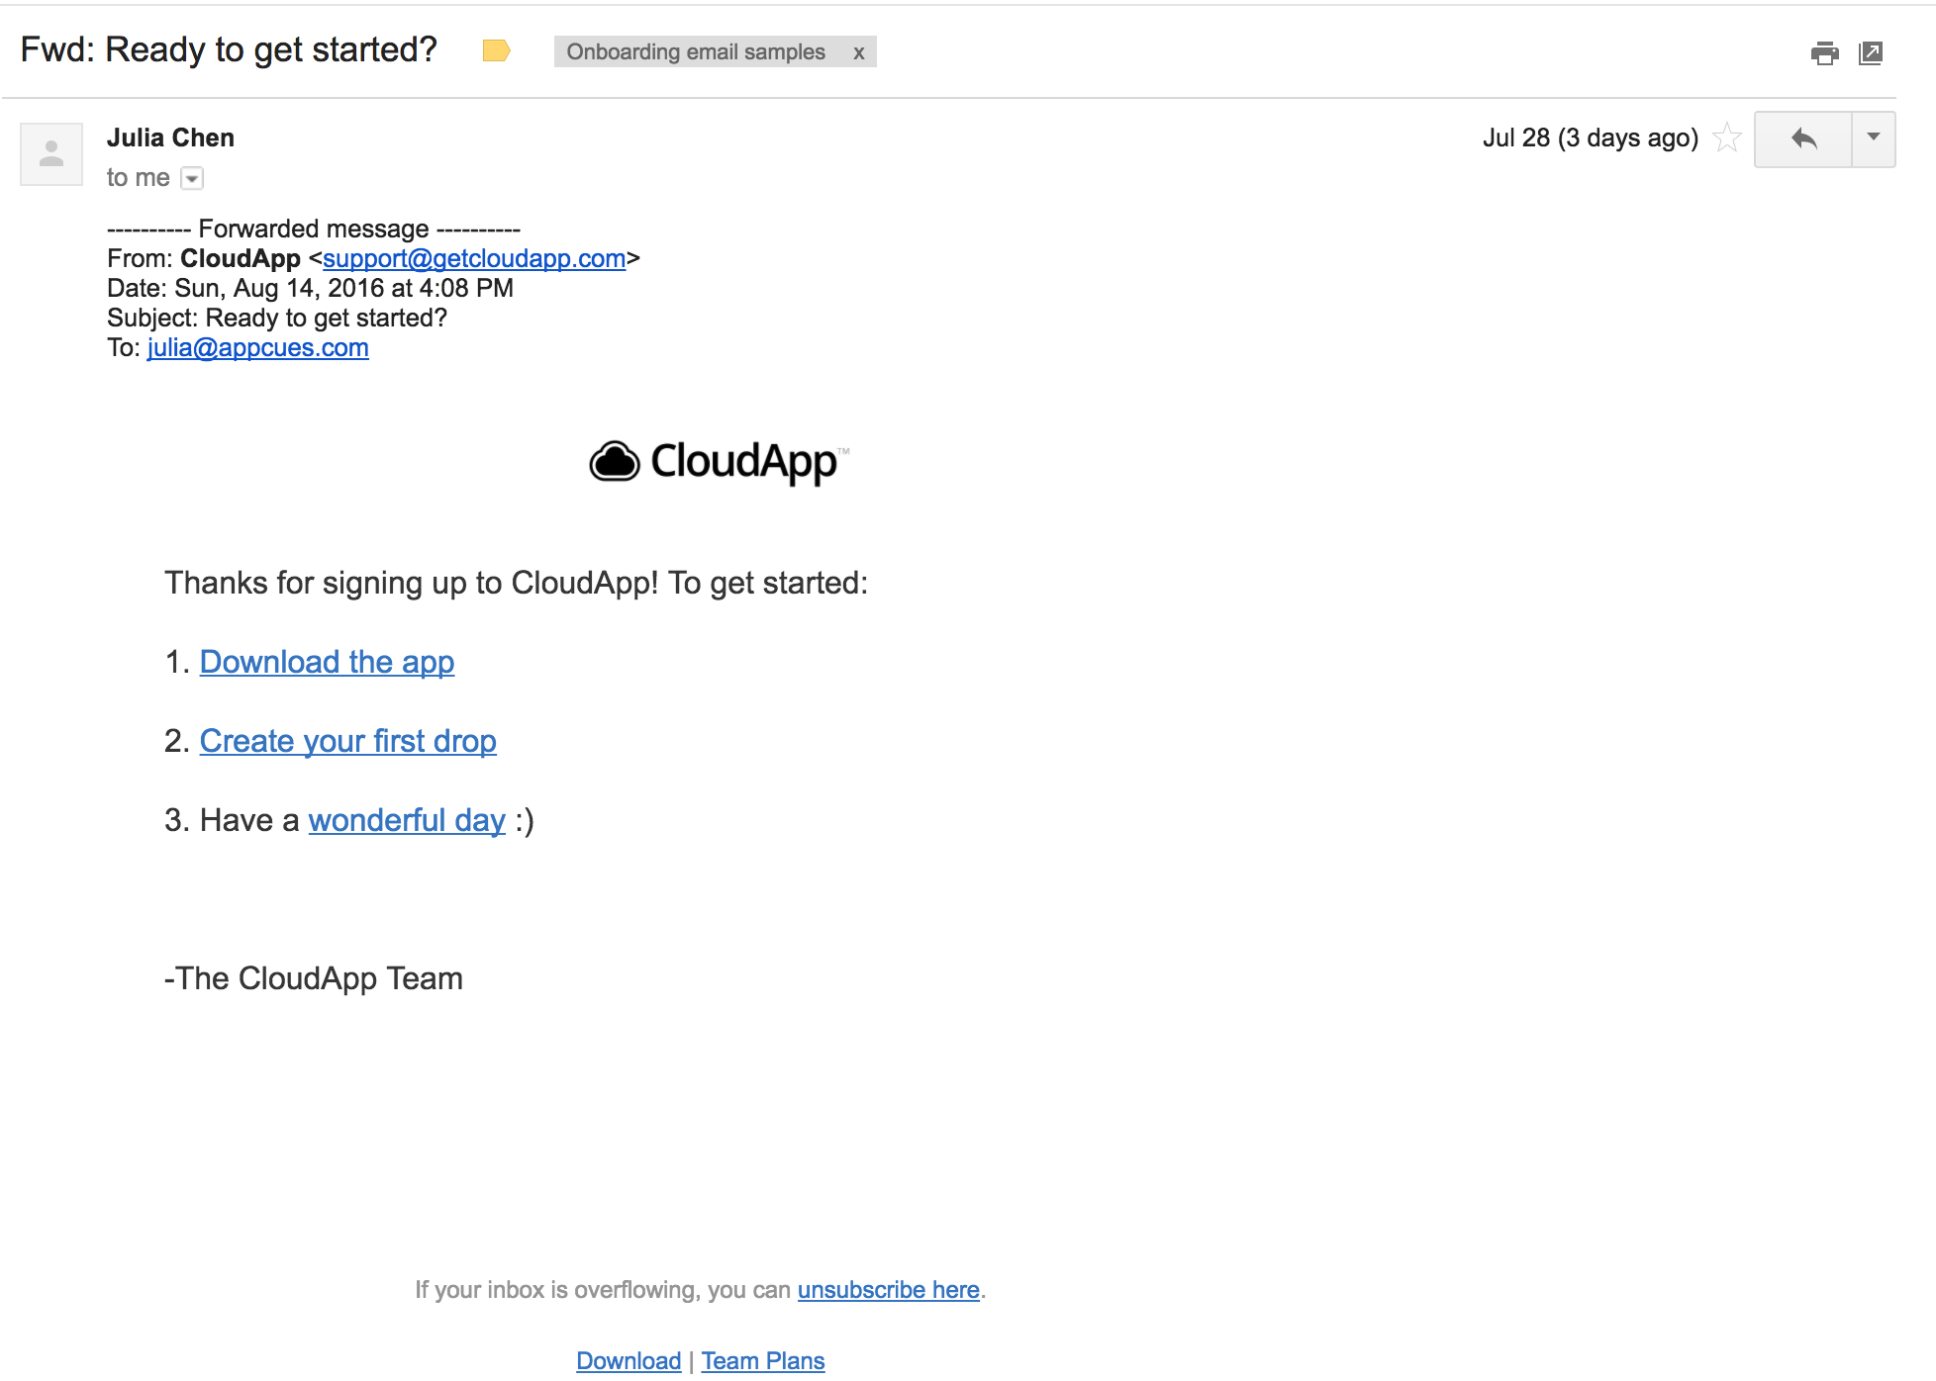This screenshot has height=1381, width=1936.
Task: Click the print email icon
Action: 1824,52
